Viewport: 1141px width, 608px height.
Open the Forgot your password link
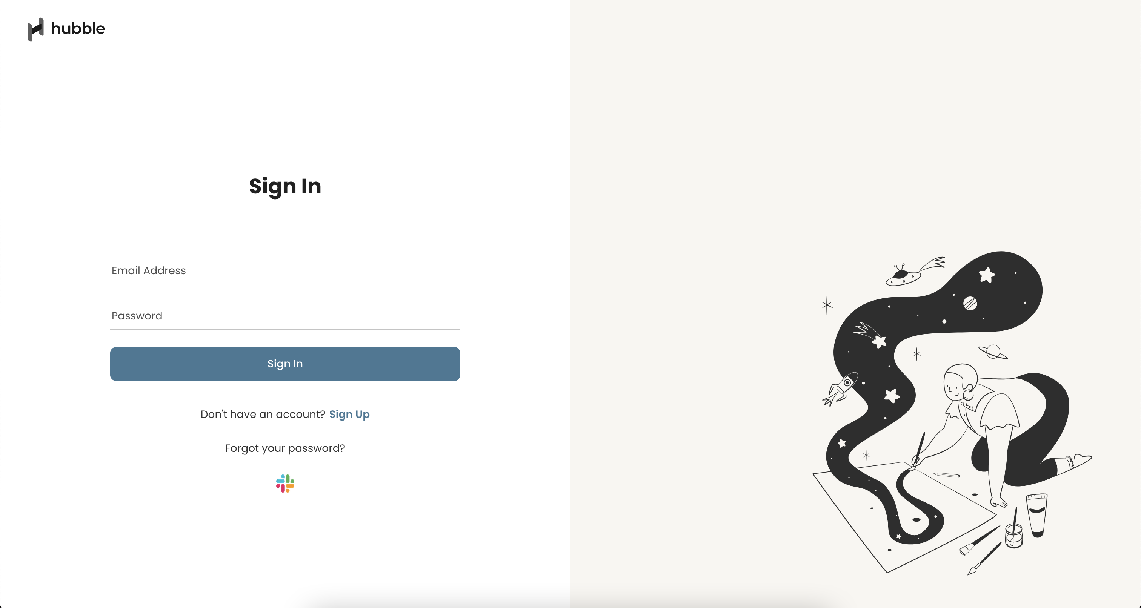[x=285, y=448]
